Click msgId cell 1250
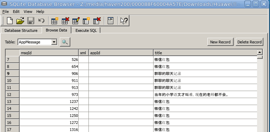This screenshot has height=132, width=270. point(49,116)
